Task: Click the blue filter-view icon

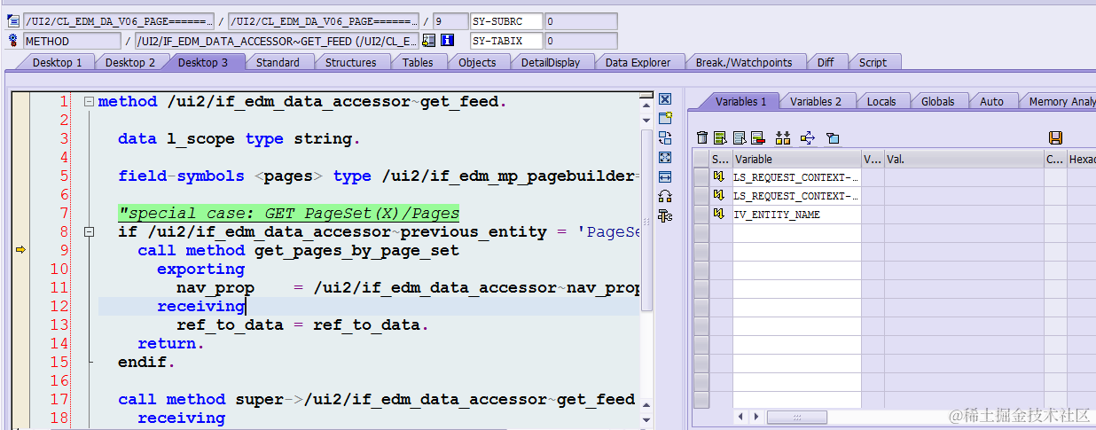Action: pos(832,137)
